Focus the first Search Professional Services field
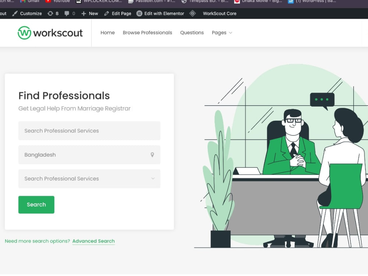The width and height of the screenshot is (368, 276). point(89,131)
